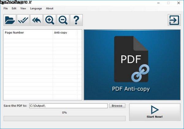Open a PDF with the folder icon
This screenshot has height=129, width=184.
(10, 20)
